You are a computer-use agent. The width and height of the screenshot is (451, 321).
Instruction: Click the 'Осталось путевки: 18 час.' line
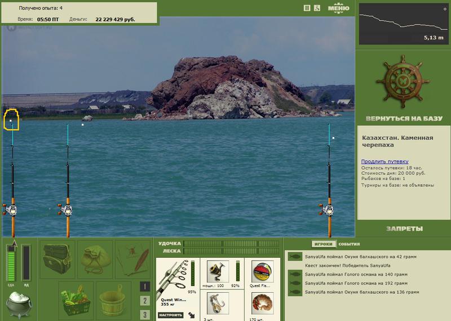pyautogui.click(x=392, y=168)
